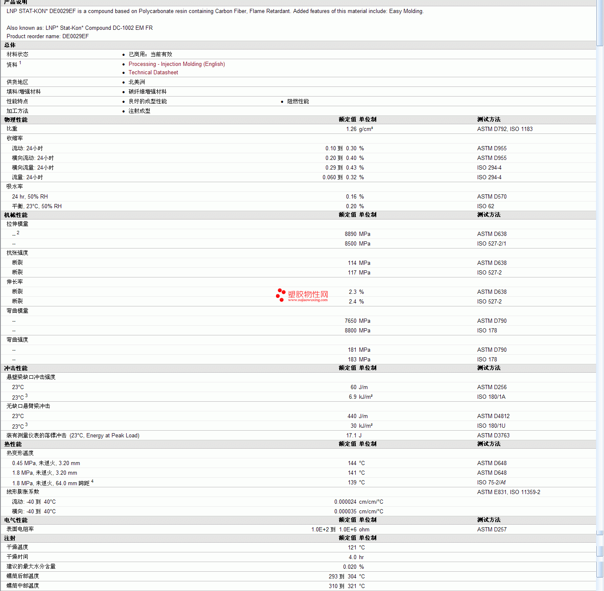Click the 440 J/m value
The image size is (604, 591).
[x=358, y=416]
